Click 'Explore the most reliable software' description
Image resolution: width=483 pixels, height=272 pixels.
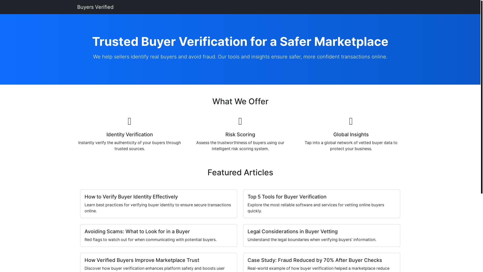click(x=316, y=208)
